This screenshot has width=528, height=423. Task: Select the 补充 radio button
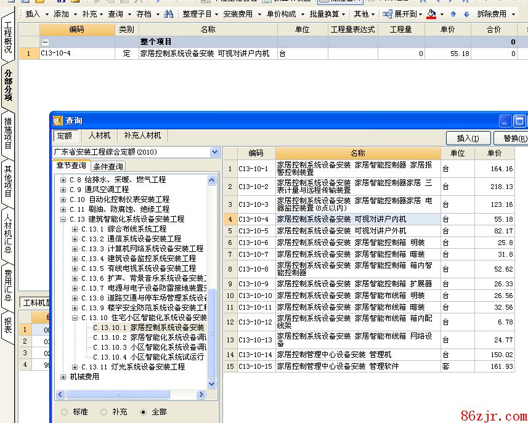104,411
